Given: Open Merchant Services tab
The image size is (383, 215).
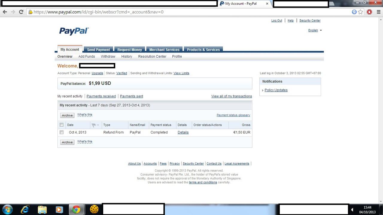Looking at the screenshot, I should tap(164, 50).
